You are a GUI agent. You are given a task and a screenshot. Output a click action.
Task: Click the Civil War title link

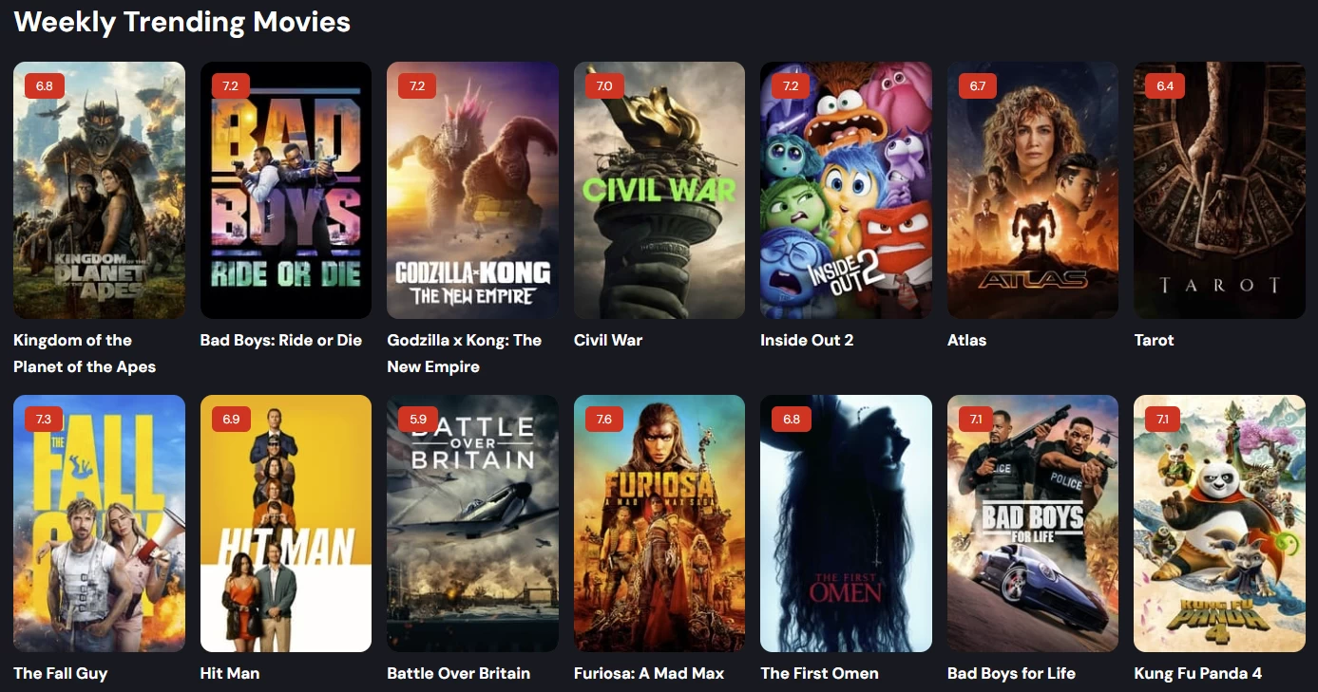(x=608, y=340)
